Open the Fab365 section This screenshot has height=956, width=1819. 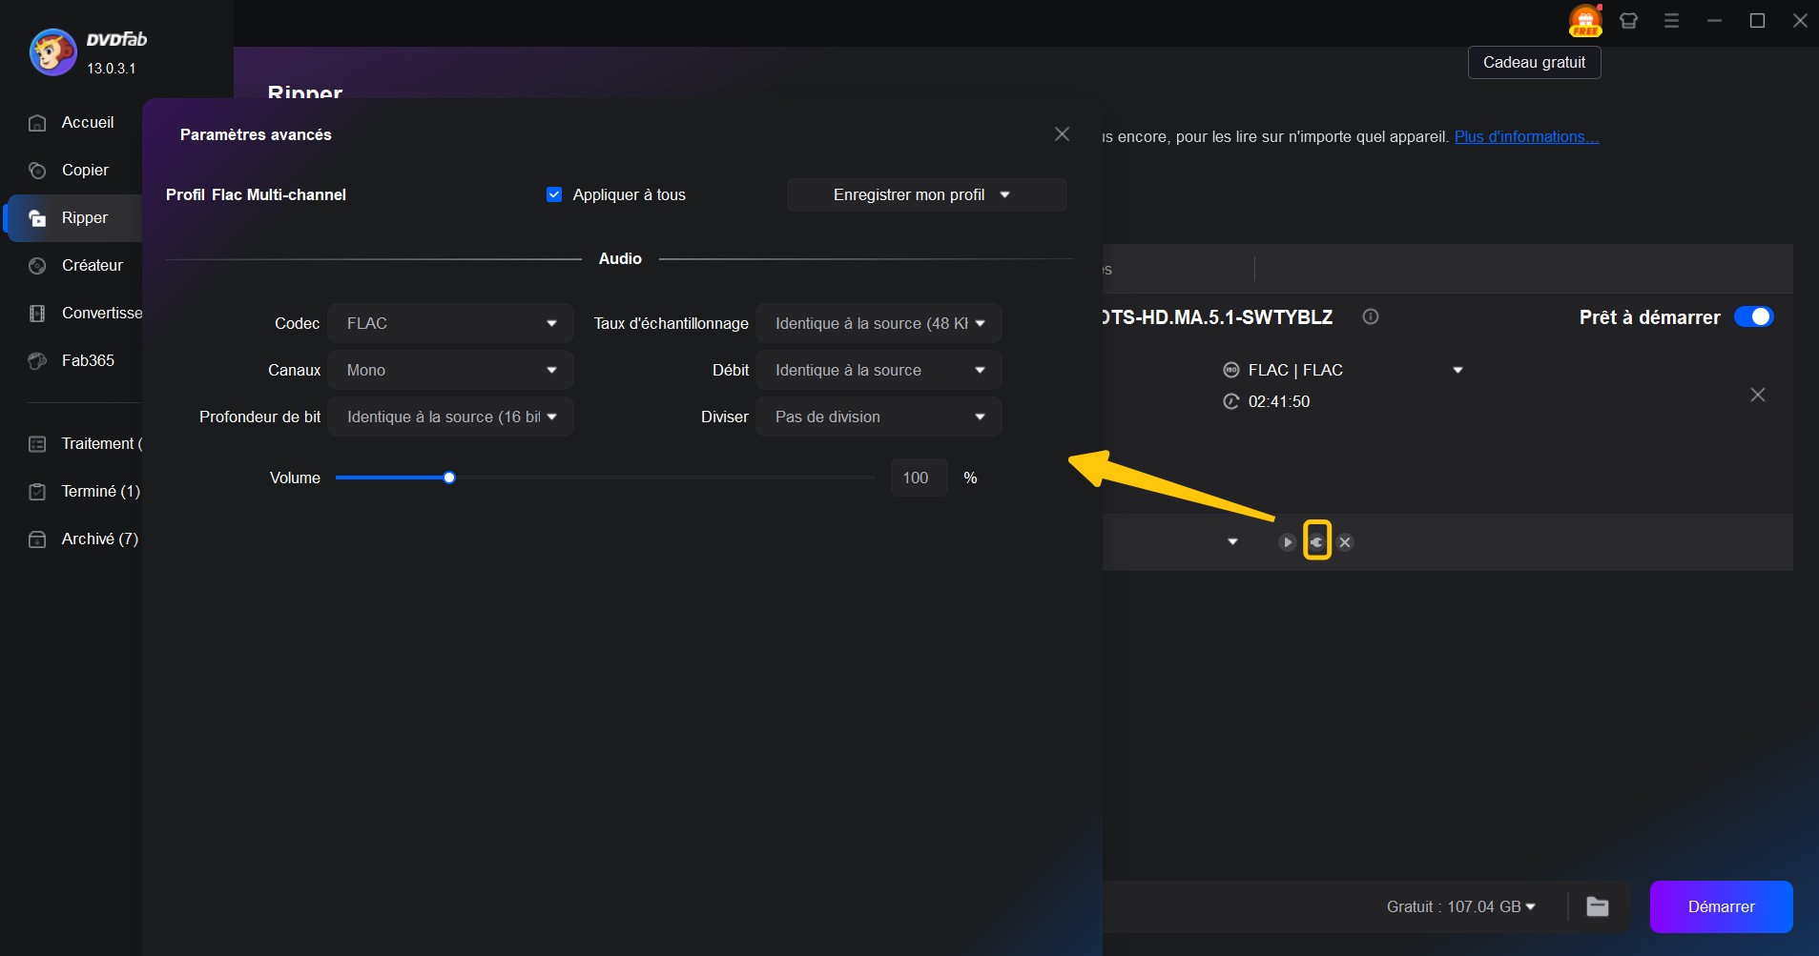coord(88,360)
